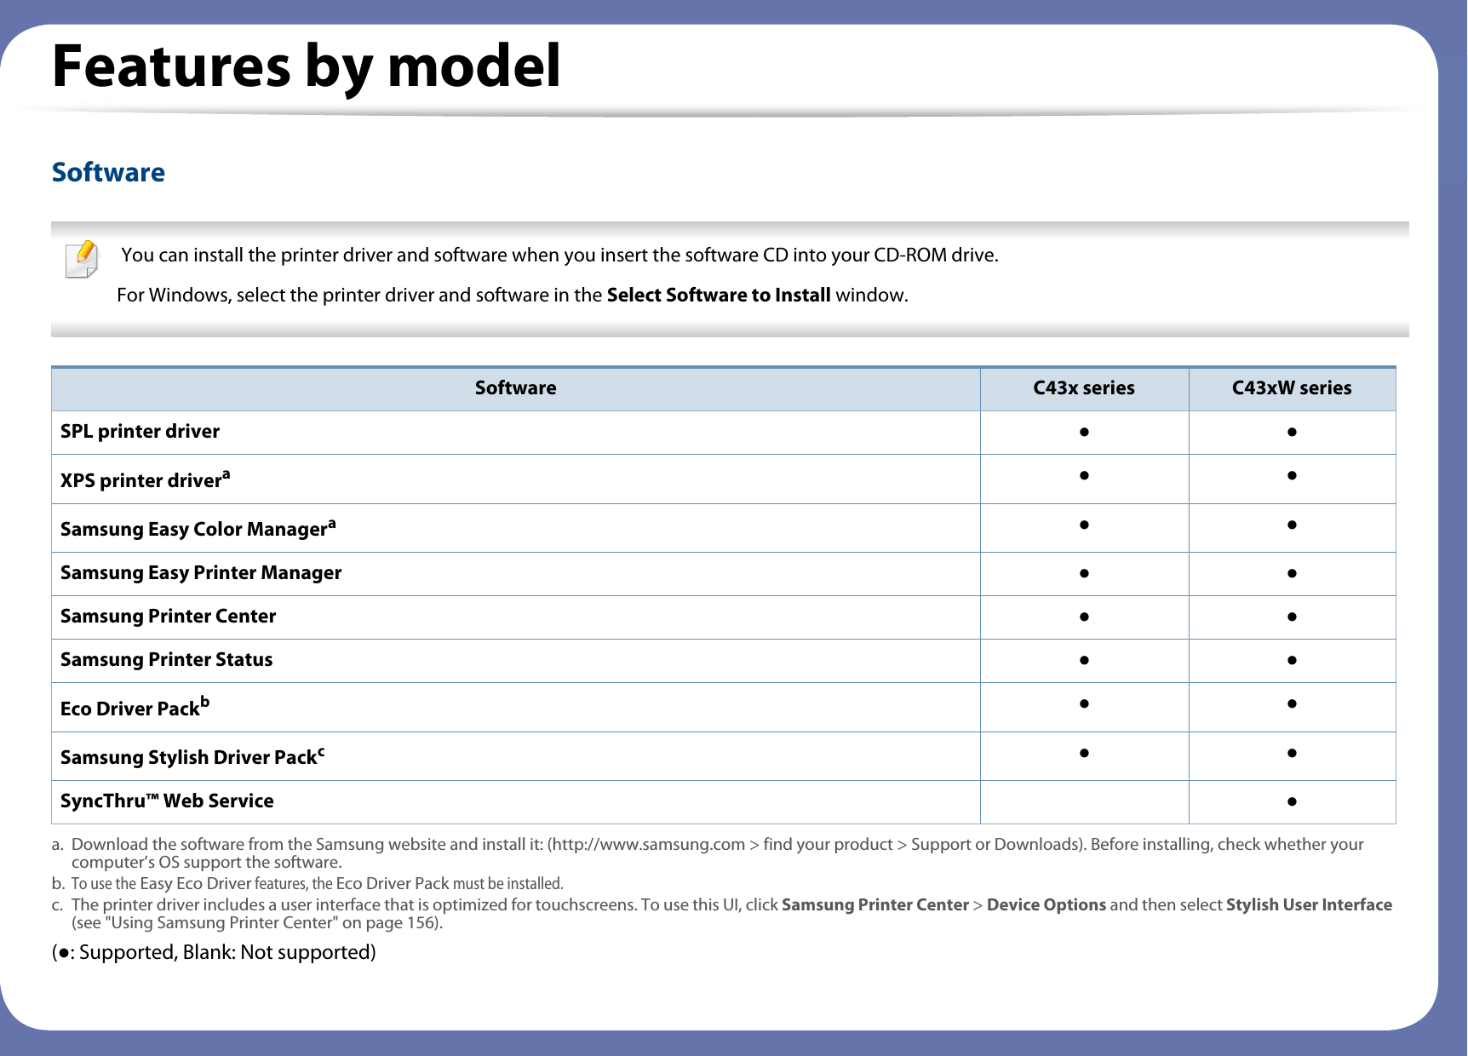Click the bold 'Select Software to Install' text
Screen dimensions: 1468x1056
(x=719, y=295)
